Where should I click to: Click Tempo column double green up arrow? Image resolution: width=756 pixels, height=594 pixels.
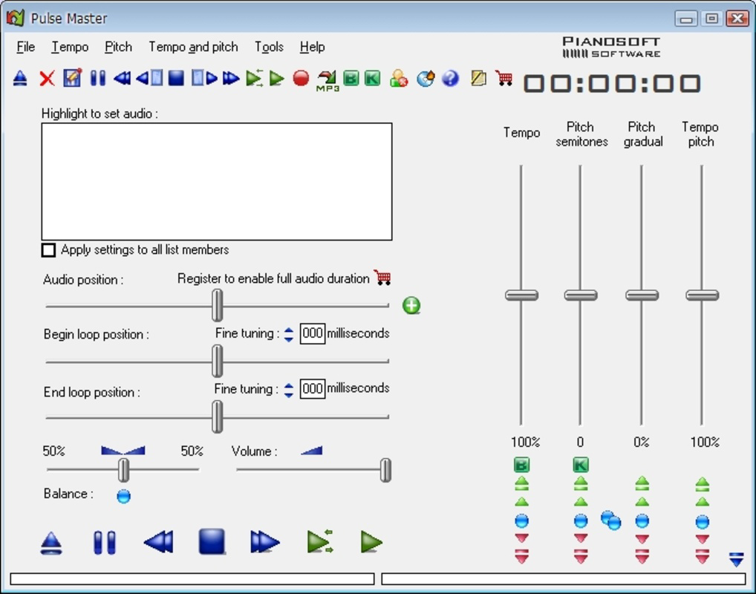pyautogui.click(x=521, y=483)
